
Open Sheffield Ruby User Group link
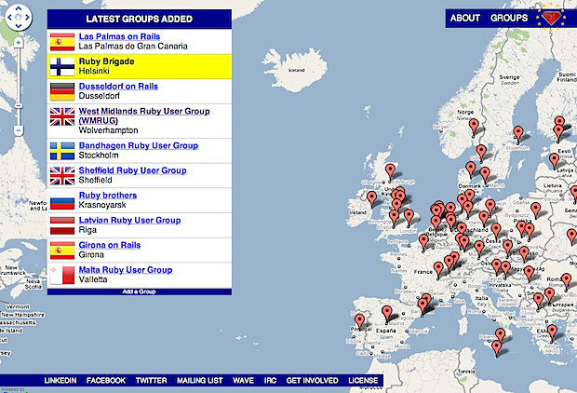(132, 170)
